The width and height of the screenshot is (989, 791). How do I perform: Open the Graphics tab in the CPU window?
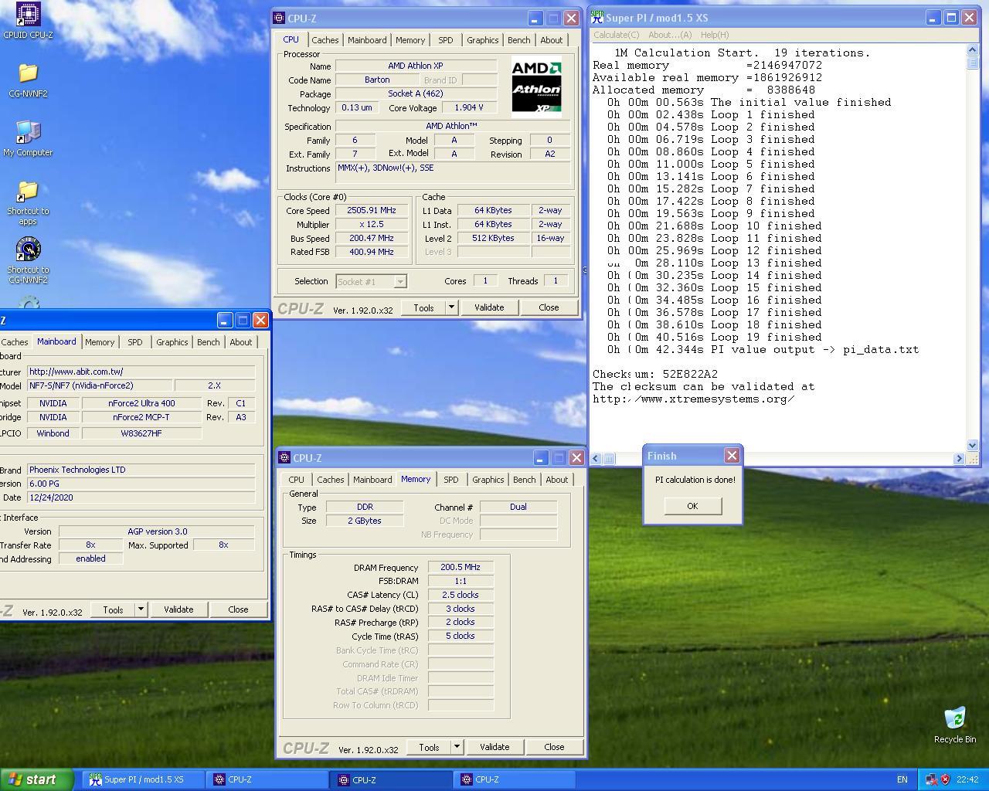pos(483,40)
